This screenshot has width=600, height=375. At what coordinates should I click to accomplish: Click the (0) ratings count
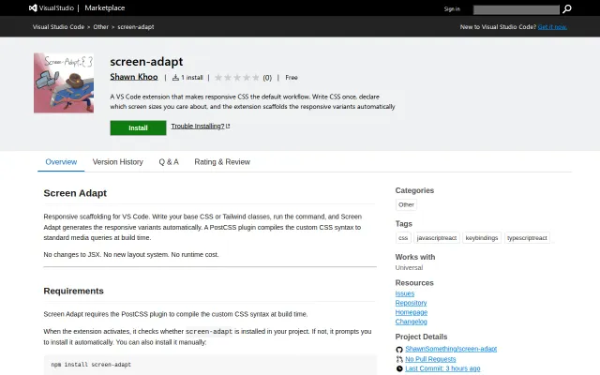click(267, 78)
